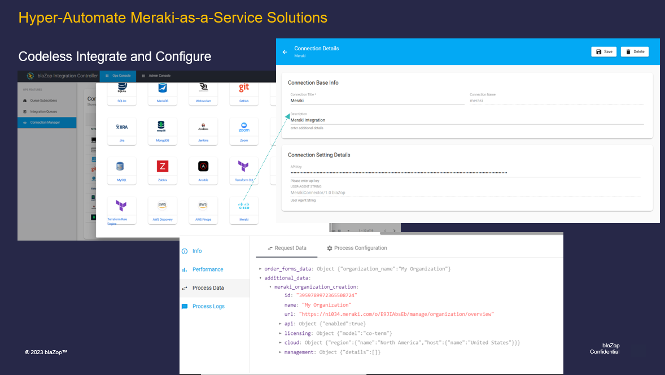Open the Process Configuration tab
665x375 pixels.
(357, 248)
